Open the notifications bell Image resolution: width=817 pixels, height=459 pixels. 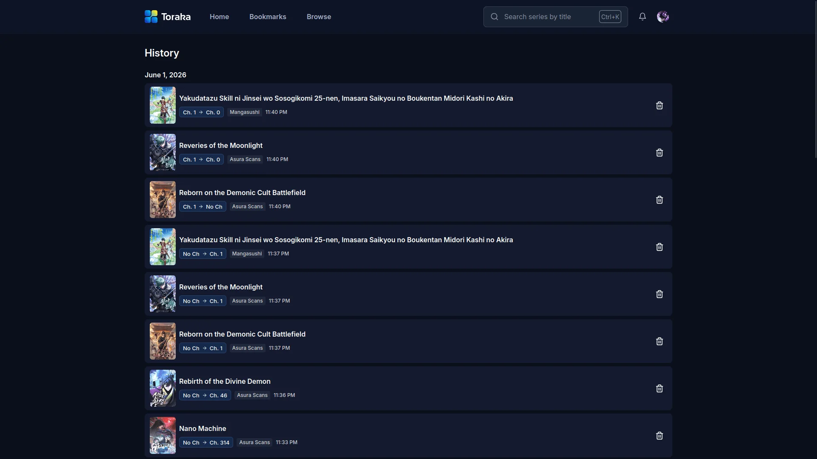[643, 17]
